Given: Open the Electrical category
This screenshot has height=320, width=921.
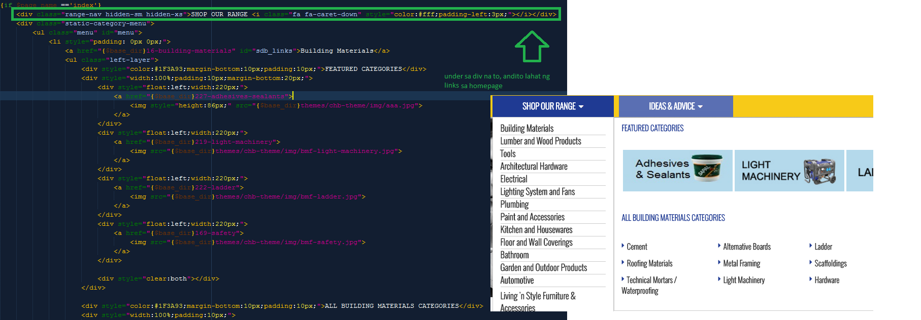Looking at the screenshot, I should (x=514, y=179).
